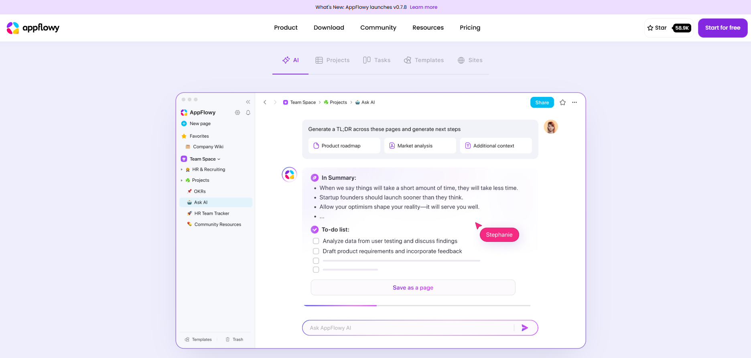
Task: Switch to the AI tab
Action: pos(290,60)
